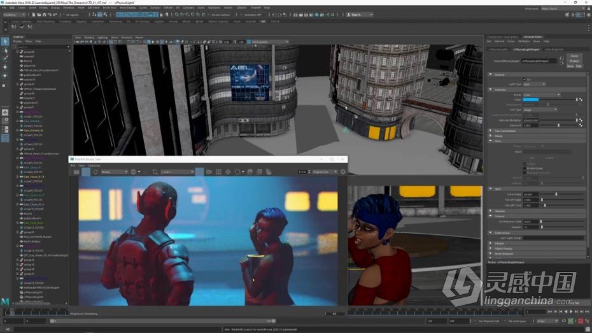Click the Focus button in Attribute Editor
This screenshot has height=333, width=592.
(x=574, y=56)
